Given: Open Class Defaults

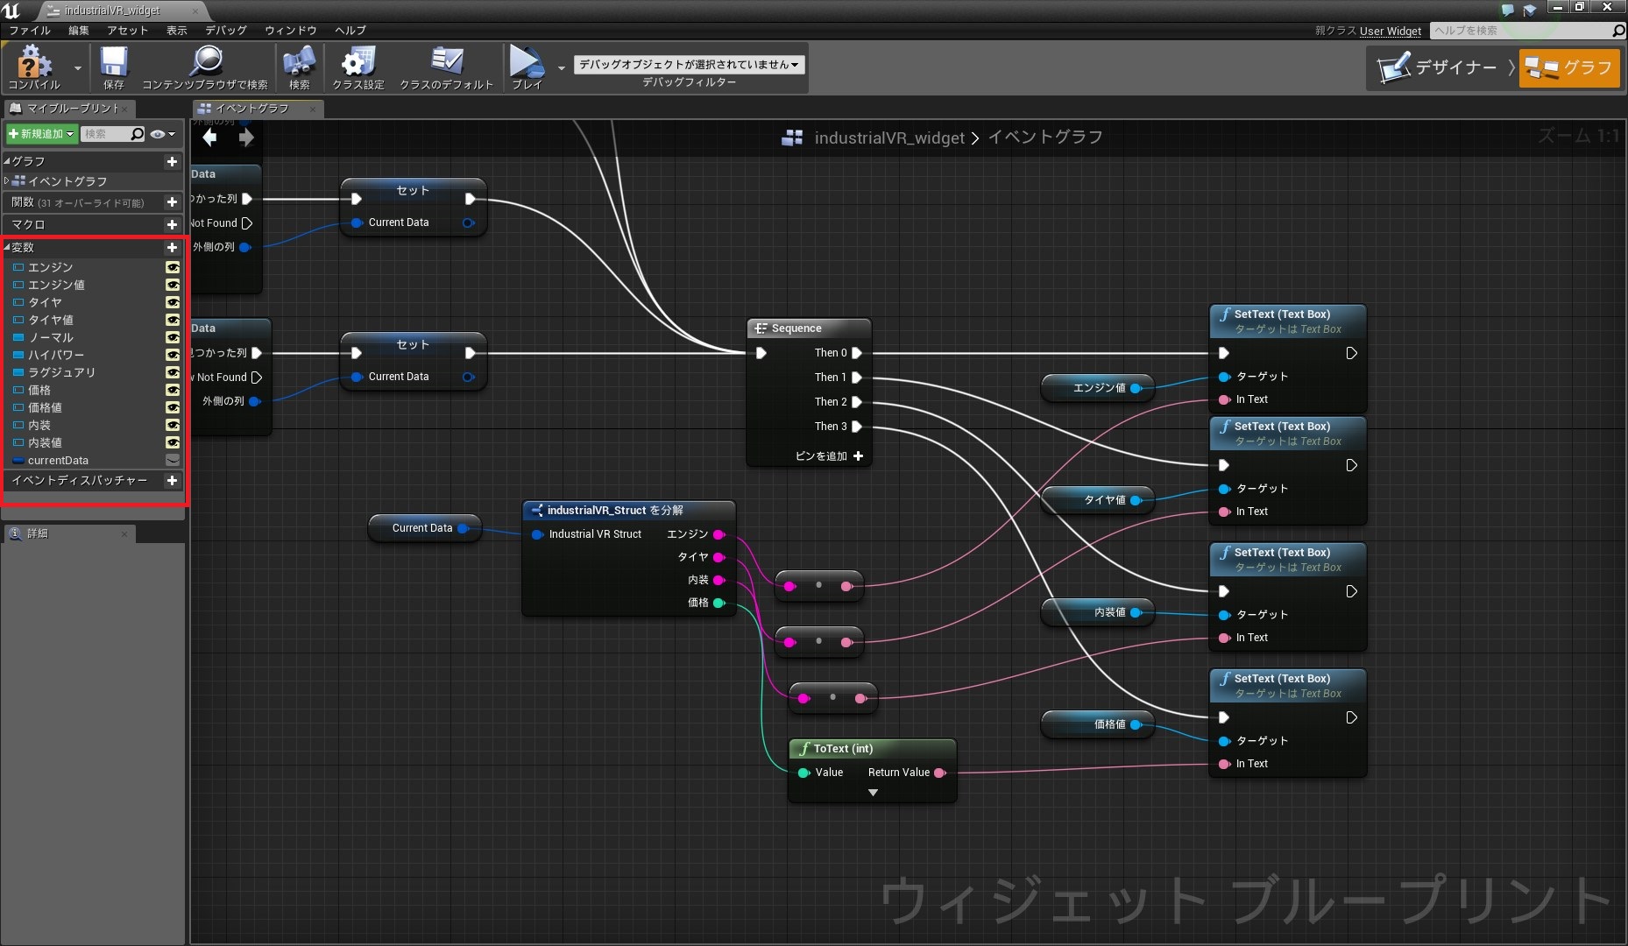Looking at the screenshot, I should (447, 67).
